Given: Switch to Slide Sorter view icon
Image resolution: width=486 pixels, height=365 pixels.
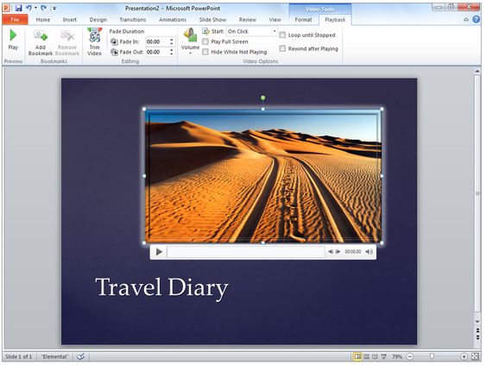Looking at the screenshot, I should click(x=366, y=356).
